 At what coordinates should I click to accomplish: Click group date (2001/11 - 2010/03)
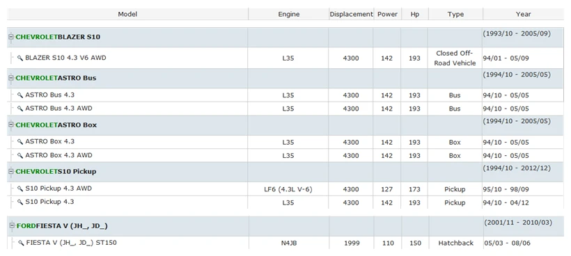click(x=518, y=222)
